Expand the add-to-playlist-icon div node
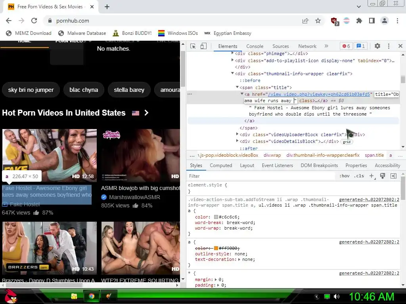 pos(232,60)
